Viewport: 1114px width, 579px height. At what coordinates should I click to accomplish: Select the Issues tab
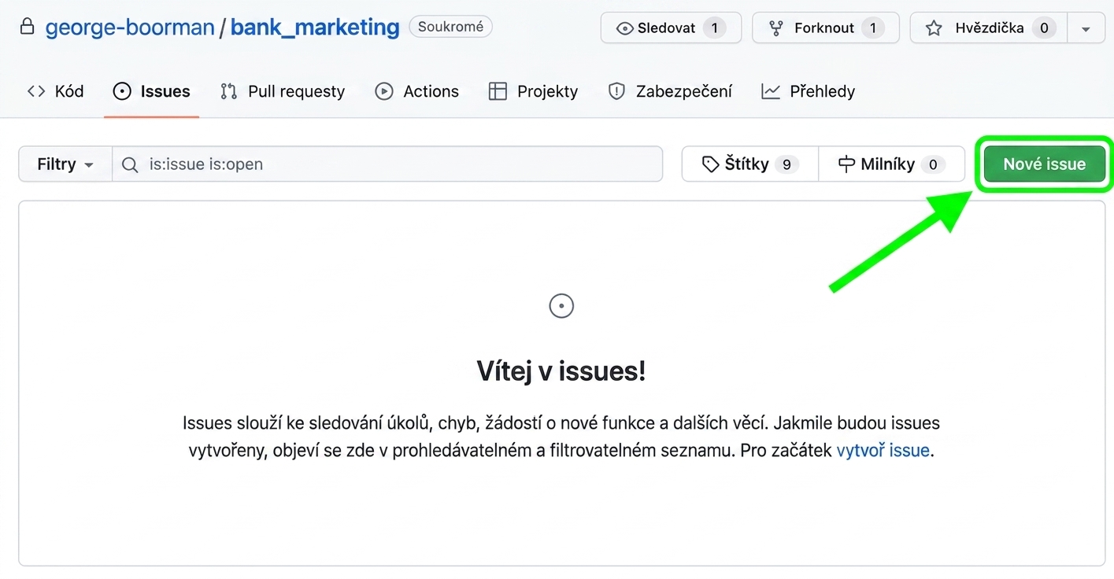[151, 91]
